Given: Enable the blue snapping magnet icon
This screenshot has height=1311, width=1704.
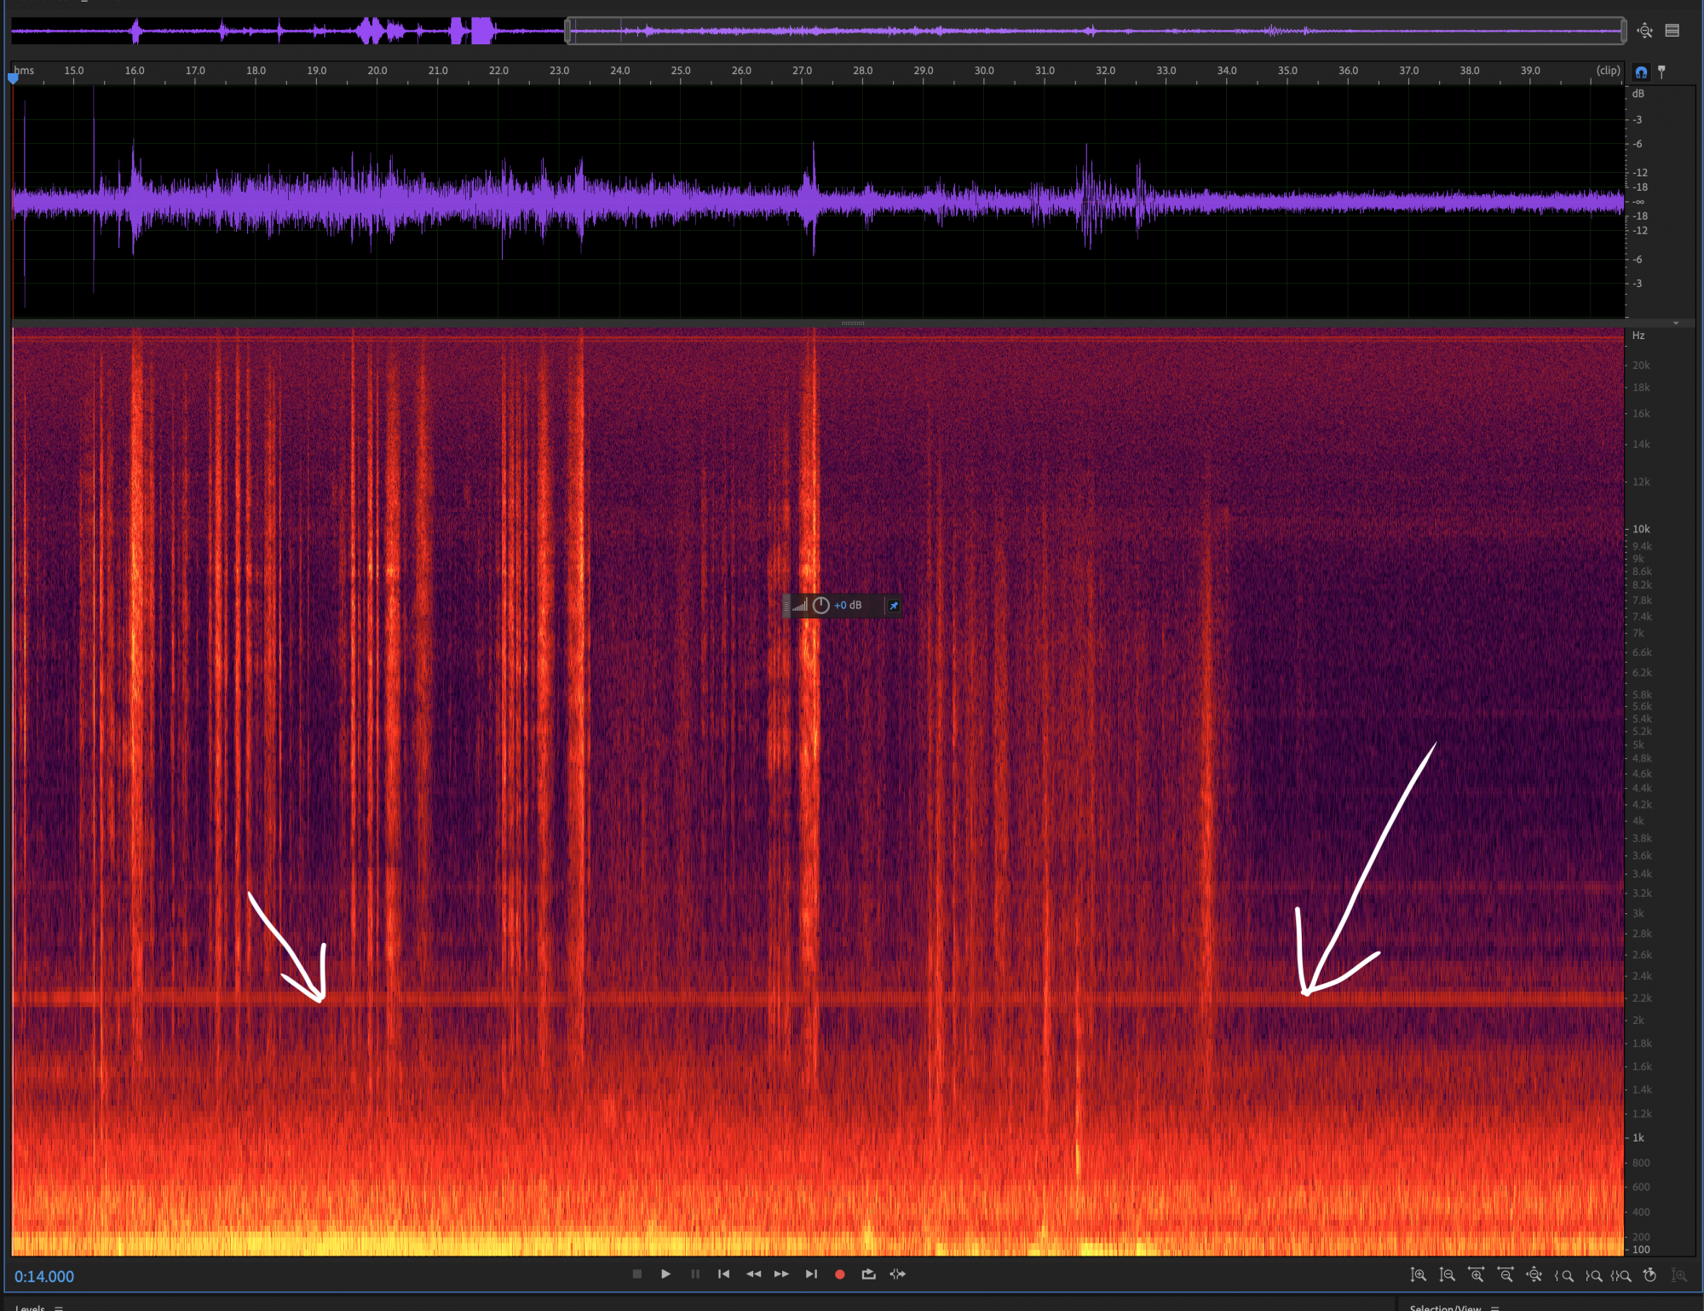Looking at the screenshot, I should pyautogui.click(x=1641, y=72).
